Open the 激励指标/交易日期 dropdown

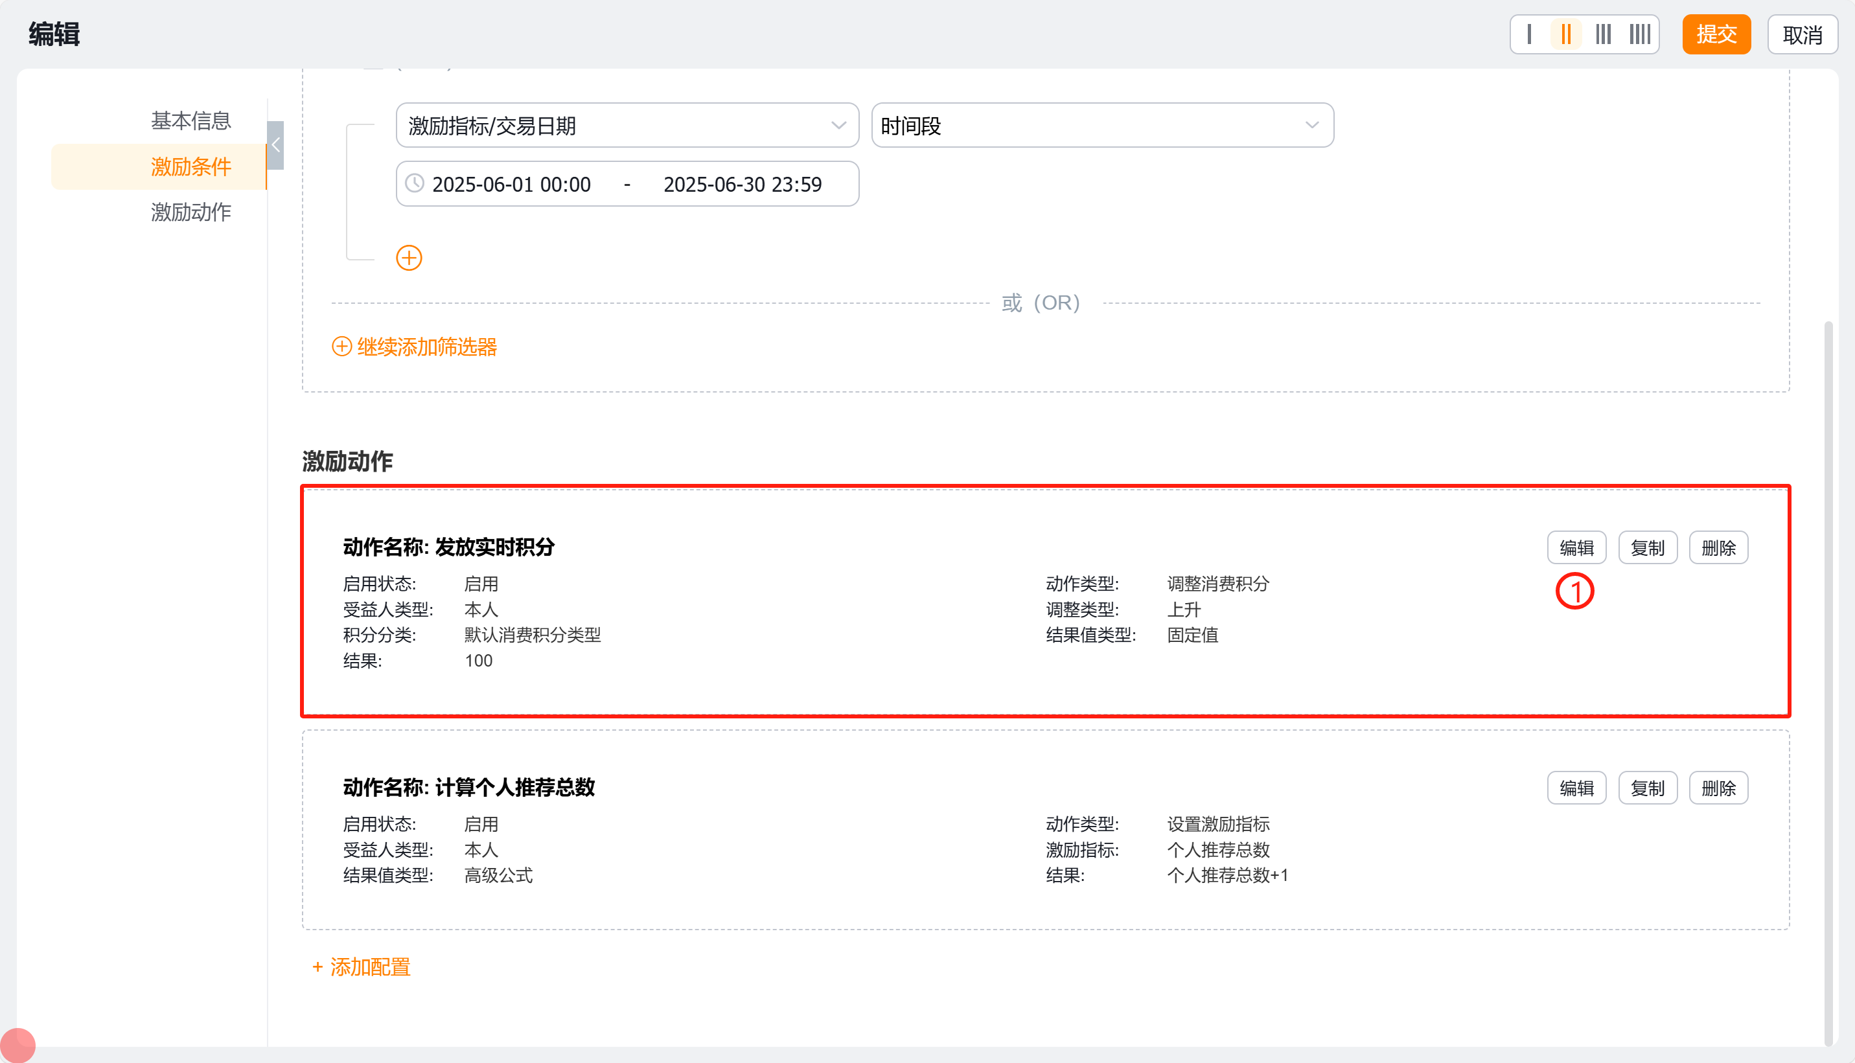pos(627,126)
